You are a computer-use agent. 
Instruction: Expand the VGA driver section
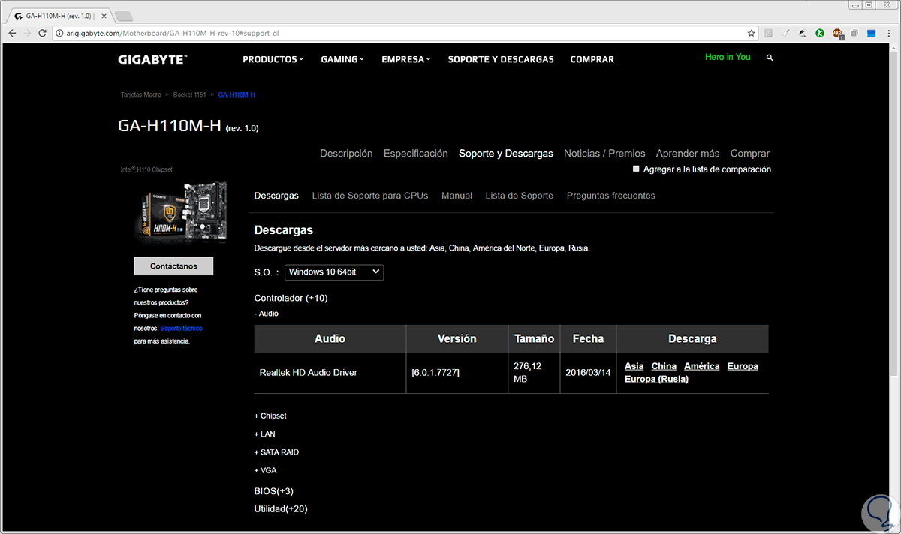(266, 470)
